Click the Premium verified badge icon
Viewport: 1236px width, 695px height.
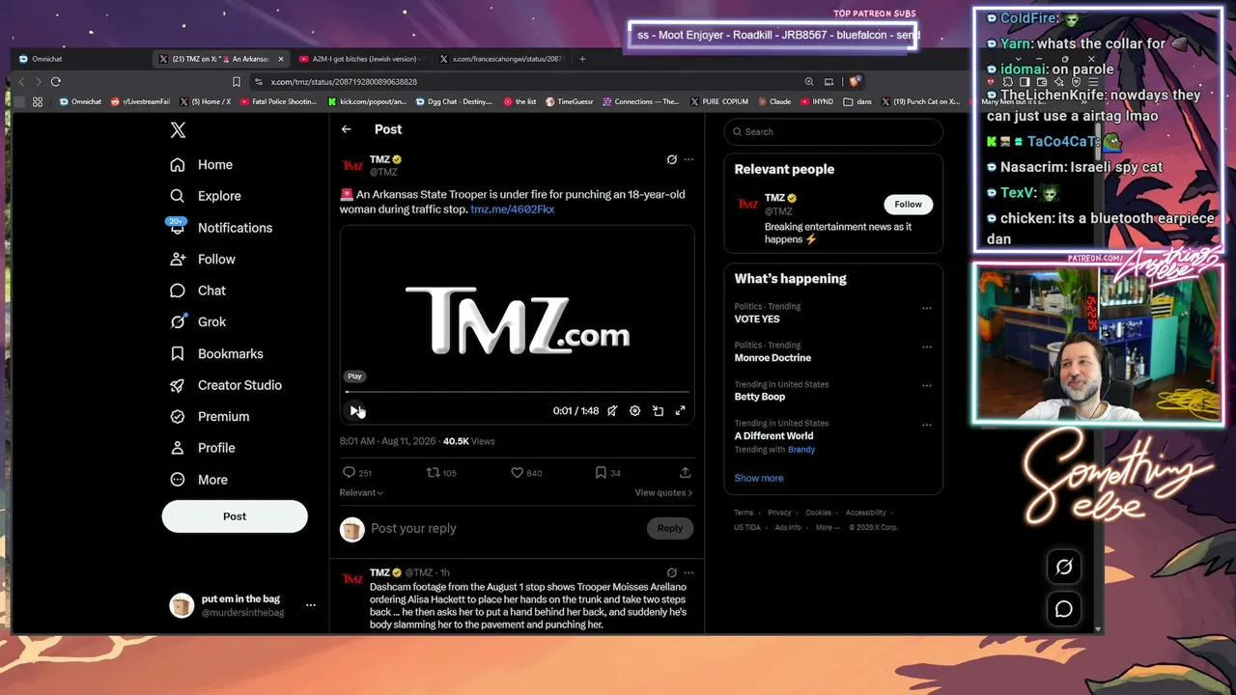click(x=178, y=417)
